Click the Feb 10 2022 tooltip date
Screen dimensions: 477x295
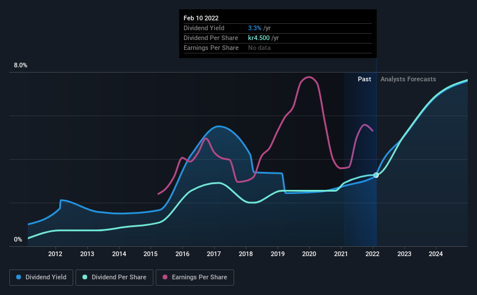201,18
